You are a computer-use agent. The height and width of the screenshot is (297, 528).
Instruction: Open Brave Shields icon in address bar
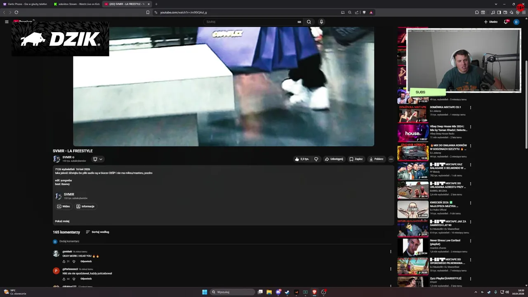coord(364,12)
